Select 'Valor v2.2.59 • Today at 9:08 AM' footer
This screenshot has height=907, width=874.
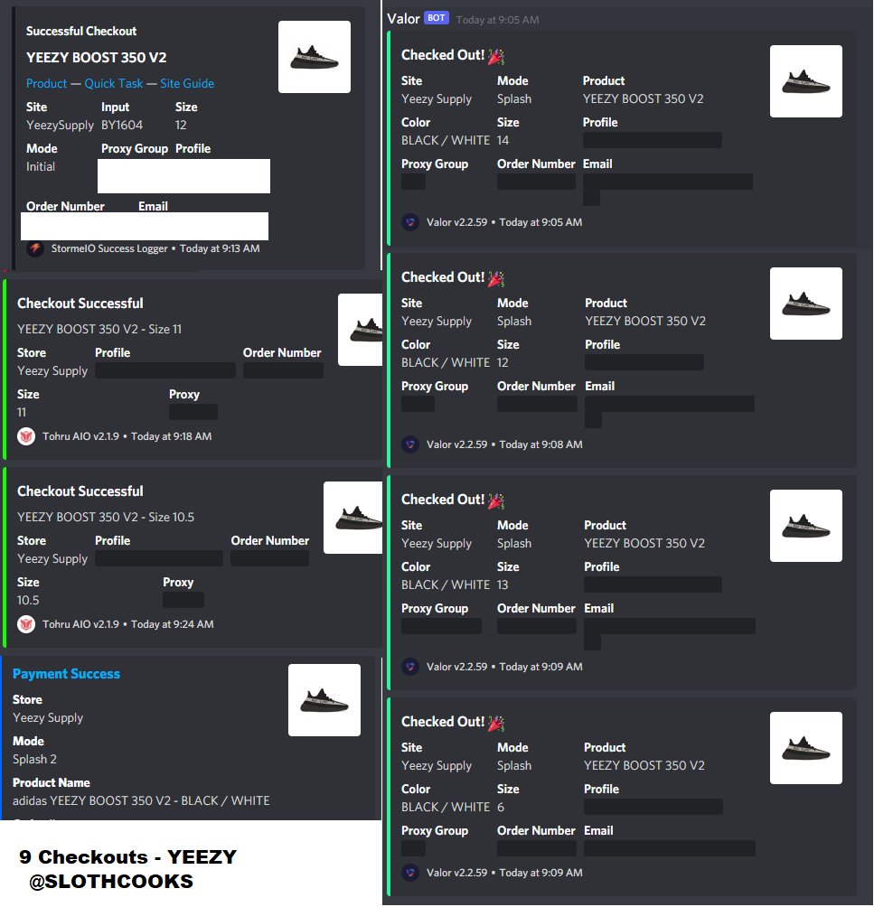click(x=504, y=444)
